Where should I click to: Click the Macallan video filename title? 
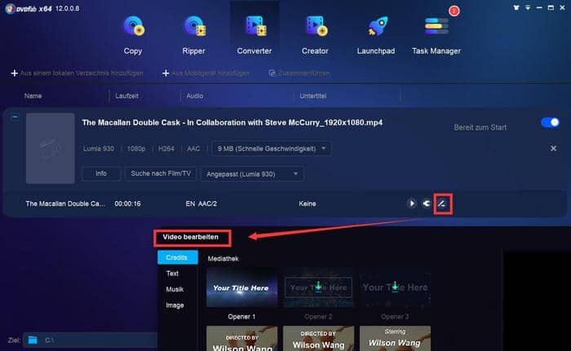[232, 123]
